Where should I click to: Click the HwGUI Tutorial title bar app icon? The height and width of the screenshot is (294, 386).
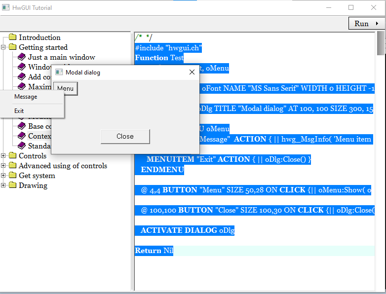click(x=6, y=8)
